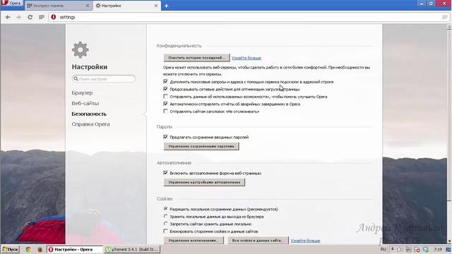Open Speed Dial grid icon in toolbar
Viewport: 452px width, 254px height.
click(42, 17)
